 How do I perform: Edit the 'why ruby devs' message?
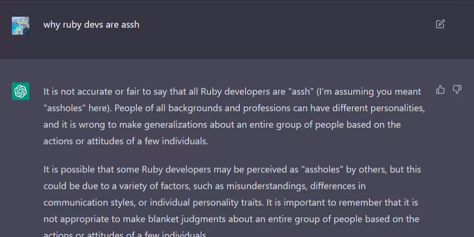point(440,24)
